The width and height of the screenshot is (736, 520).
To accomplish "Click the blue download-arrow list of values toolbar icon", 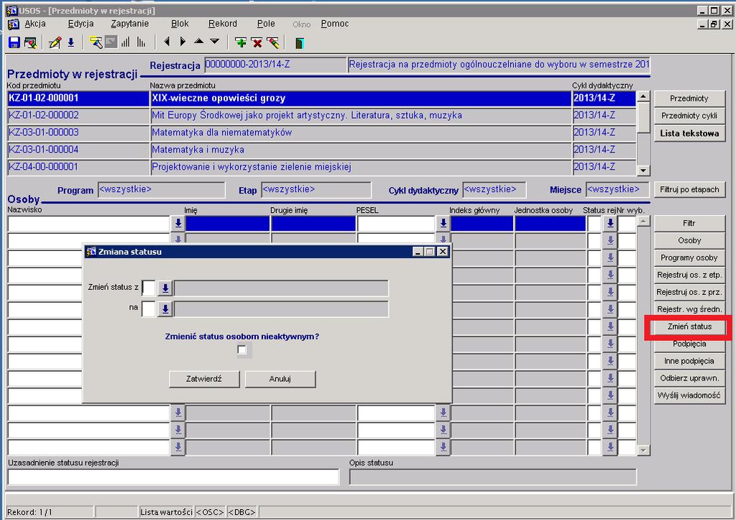I will coord(71,42).
